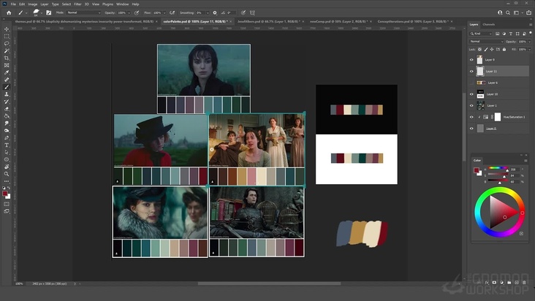Toggle Lock all padlock in Layers panel

[504, 50]
